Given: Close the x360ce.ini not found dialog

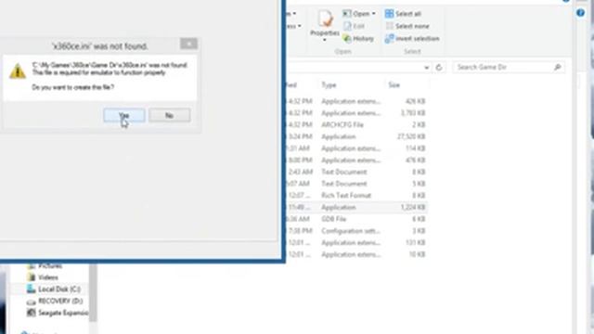Looking at the screenshot, I should tap(188, 44).
